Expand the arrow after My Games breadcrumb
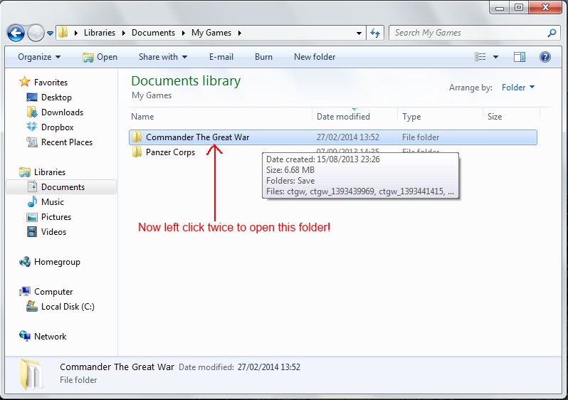Screen dimensions: 568x400 coord(239,33)
